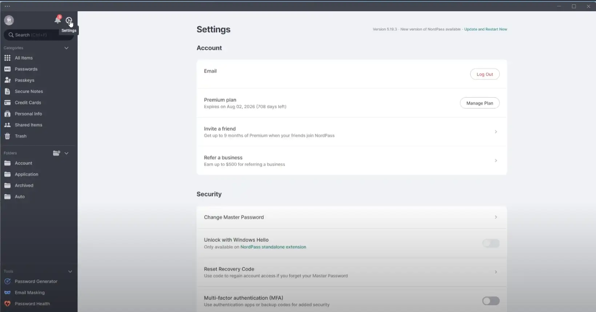The image size is (596, 312).
Task: Collapse the Categories section
Action: (x=67, y=48)
